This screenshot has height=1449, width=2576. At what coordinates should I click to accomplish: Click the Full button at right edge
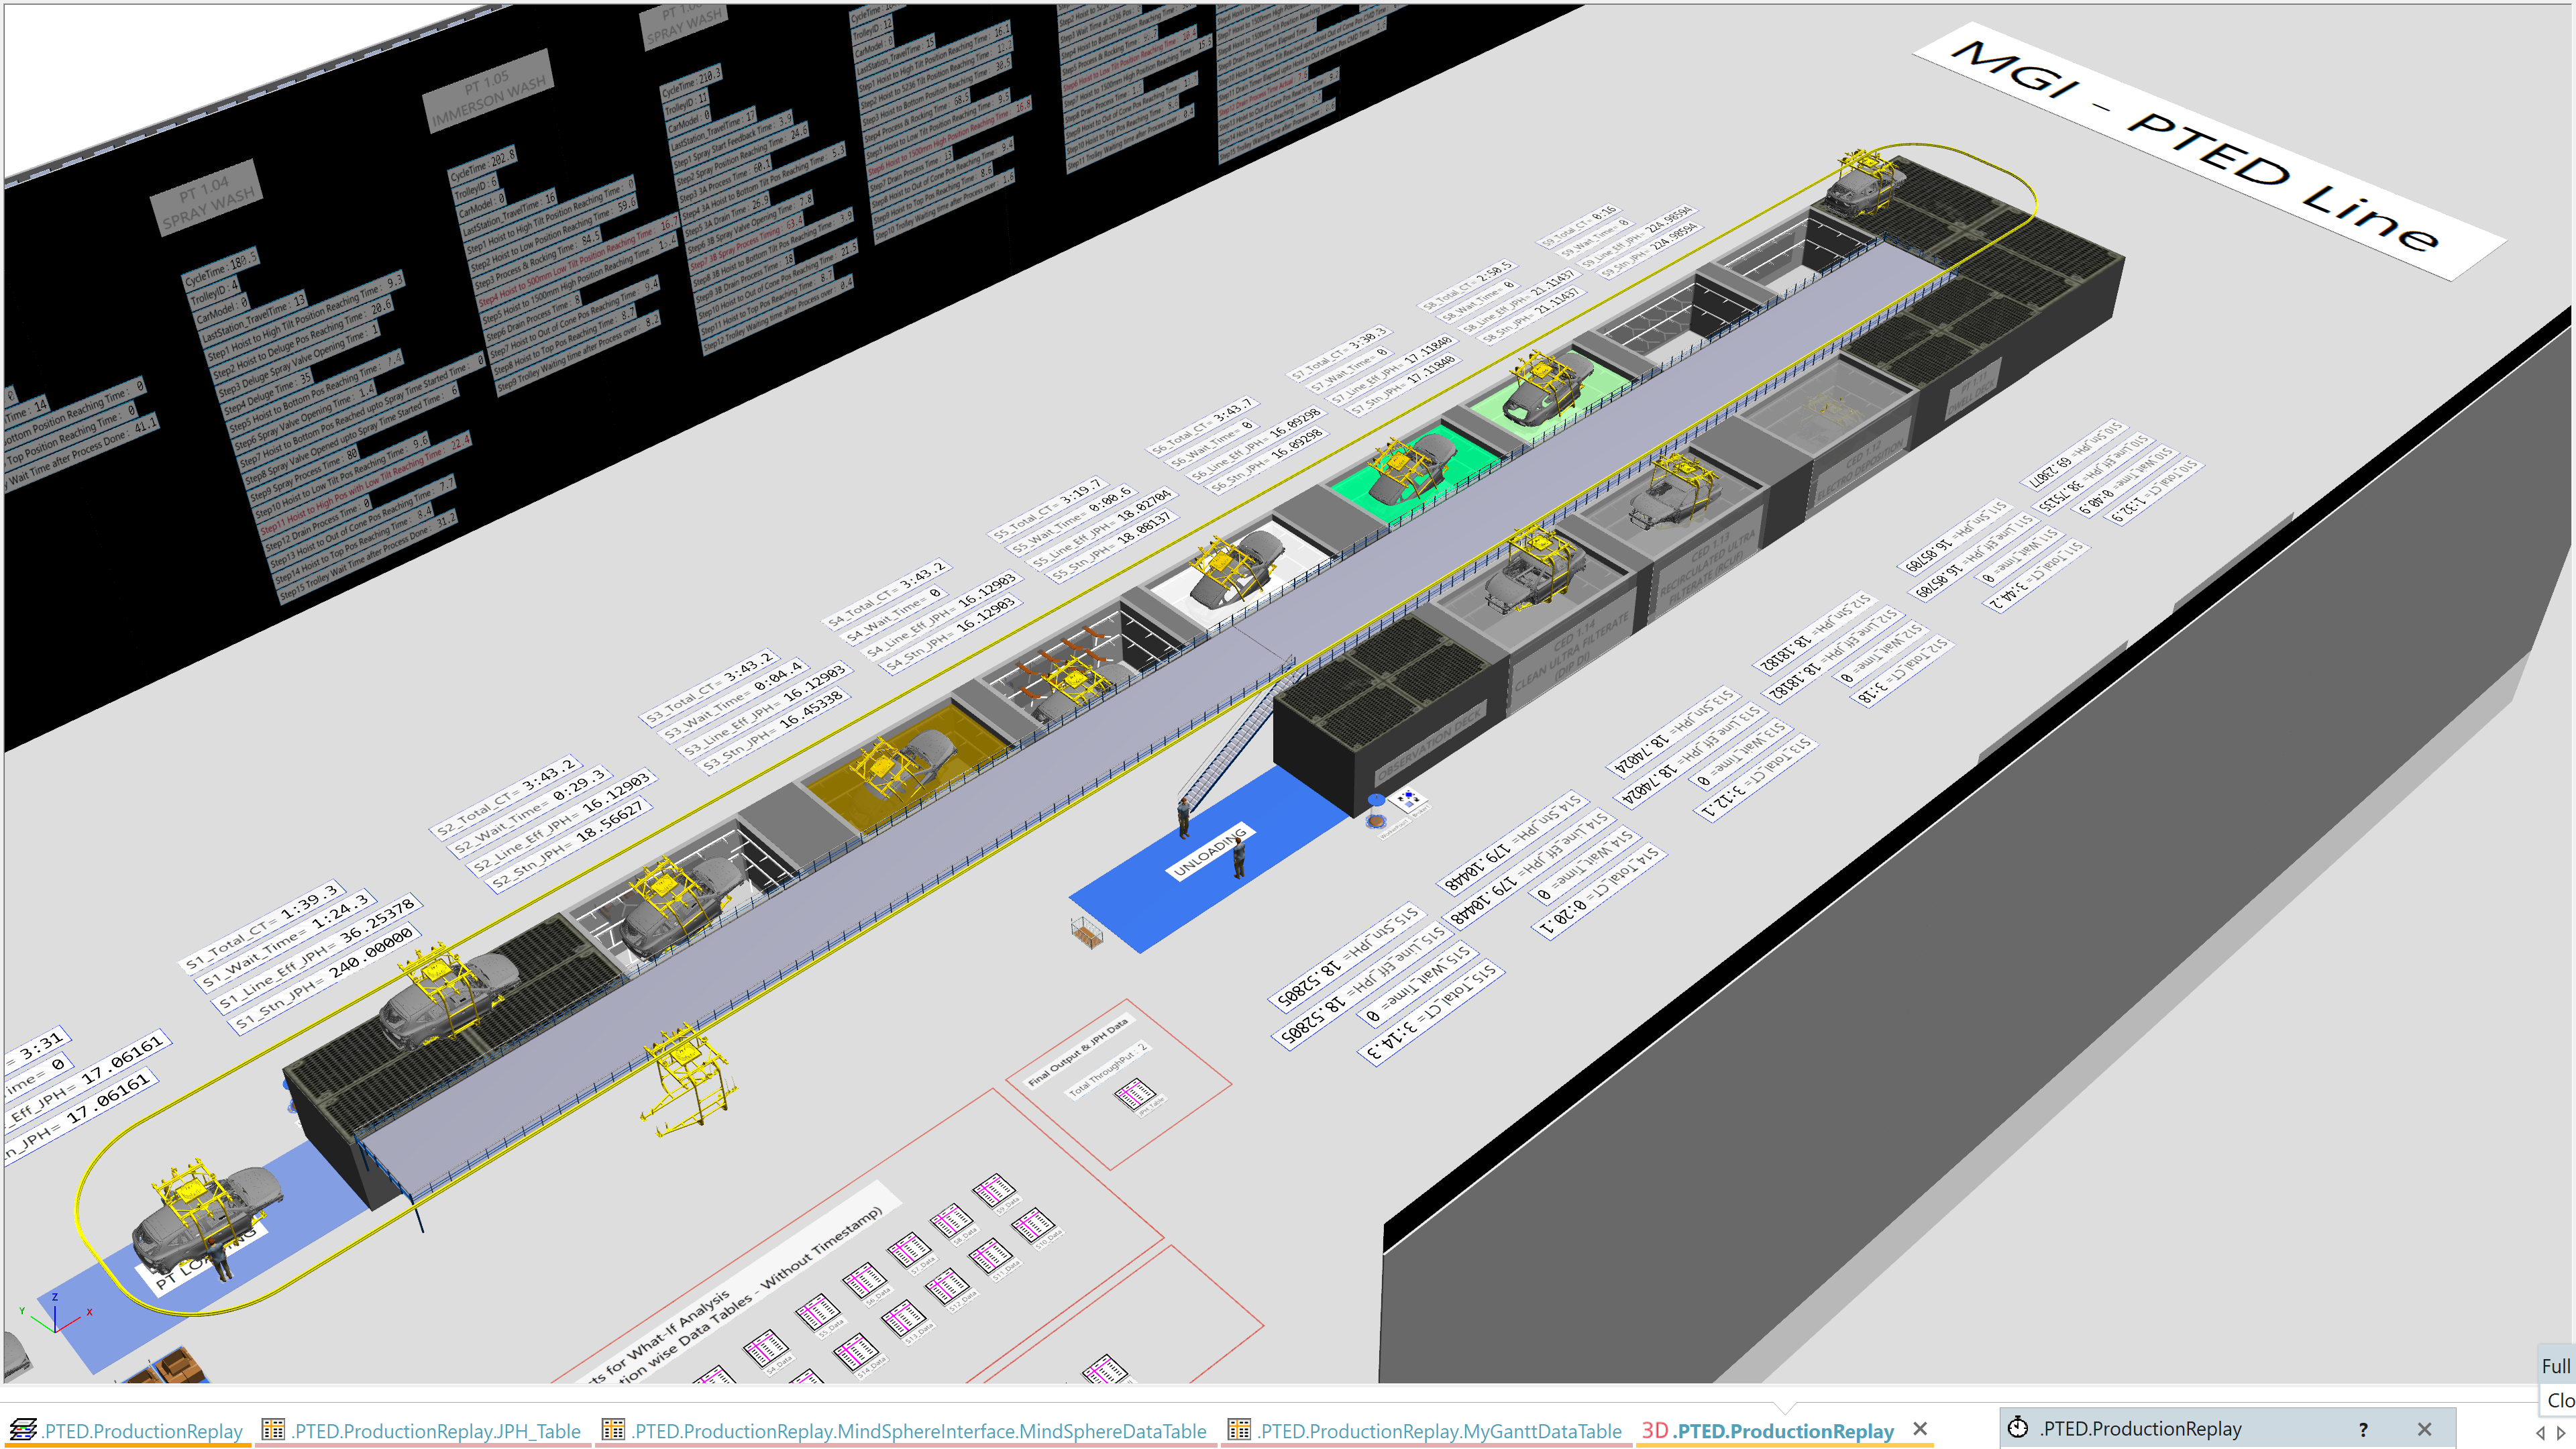(x=2555, y=1366)
